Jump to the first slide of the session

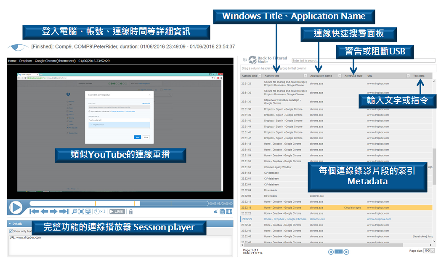click(x=35, y=212)
